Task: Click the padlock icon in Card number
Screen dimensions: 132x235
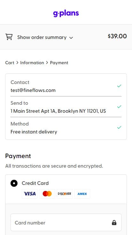Action: point(114,223)
